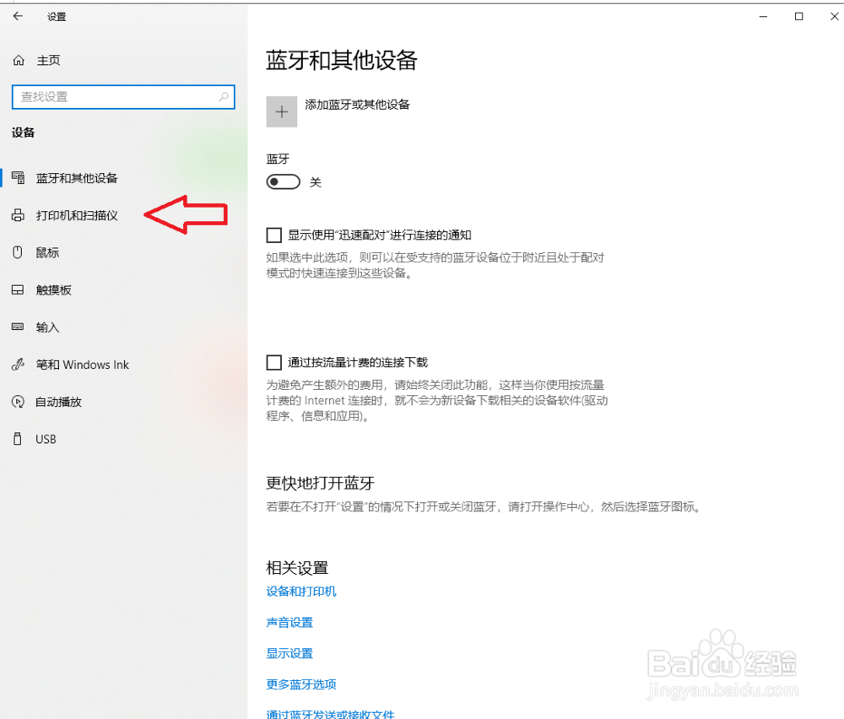Select the 鼠标 sidebar item

[x=49, y=252]
